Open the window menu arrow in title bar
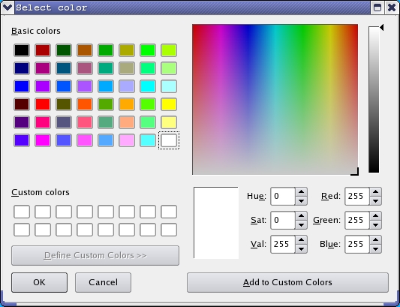Viewport: 400px width, 307px height. 8,8
